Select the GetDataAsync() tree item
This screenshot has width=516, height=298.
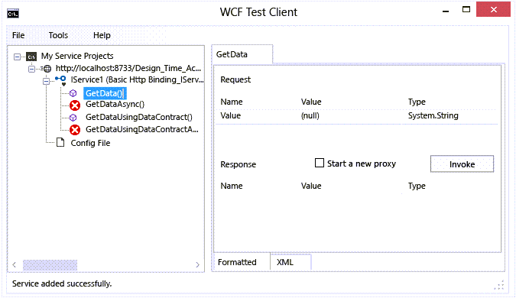pyautogui.click(x=115, y=104)
